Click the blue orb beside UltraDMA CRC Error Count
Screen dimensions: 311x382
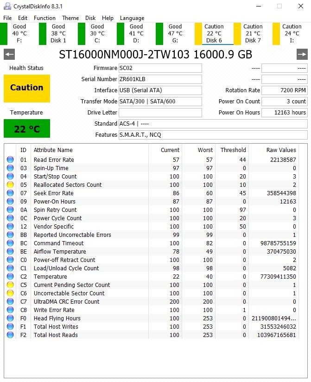(10, 301)
